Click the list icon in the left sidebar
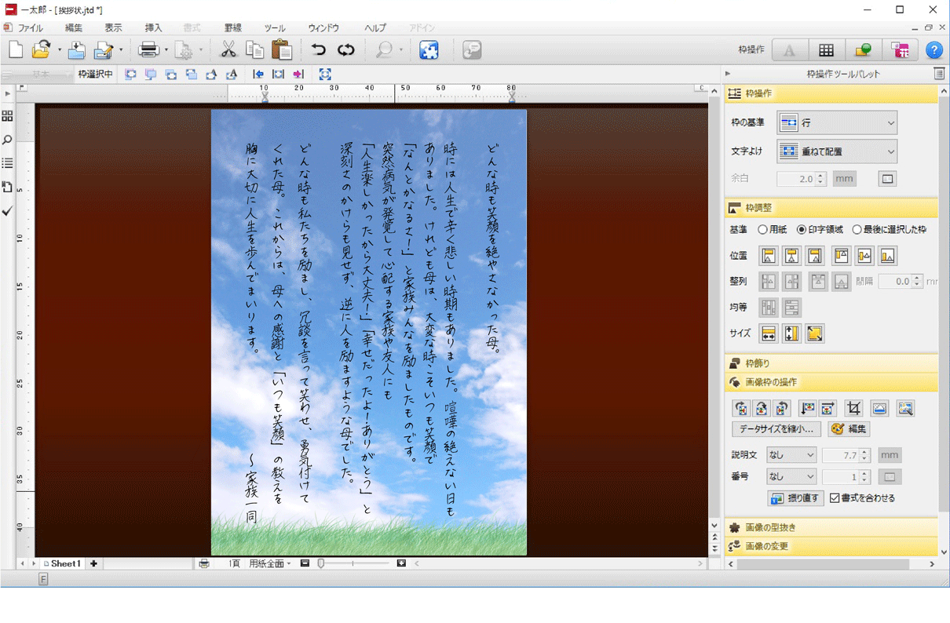 [8, 163]
